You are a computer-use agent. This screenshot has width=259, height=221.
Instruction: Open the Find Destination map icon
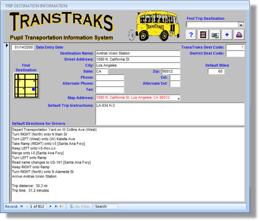point(26,85)
